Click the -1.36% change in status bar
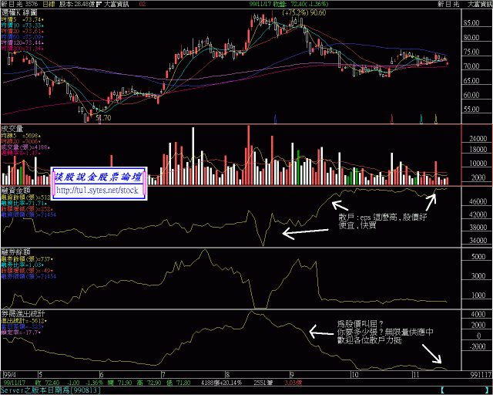This screenshot has height=395, width=493. [x=94, y=383]
